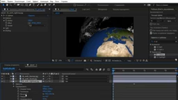The height and width of the screenshot is (100, 178).
Task: Select the Puppet Pin tool
Action: click(x=54, y=5)
